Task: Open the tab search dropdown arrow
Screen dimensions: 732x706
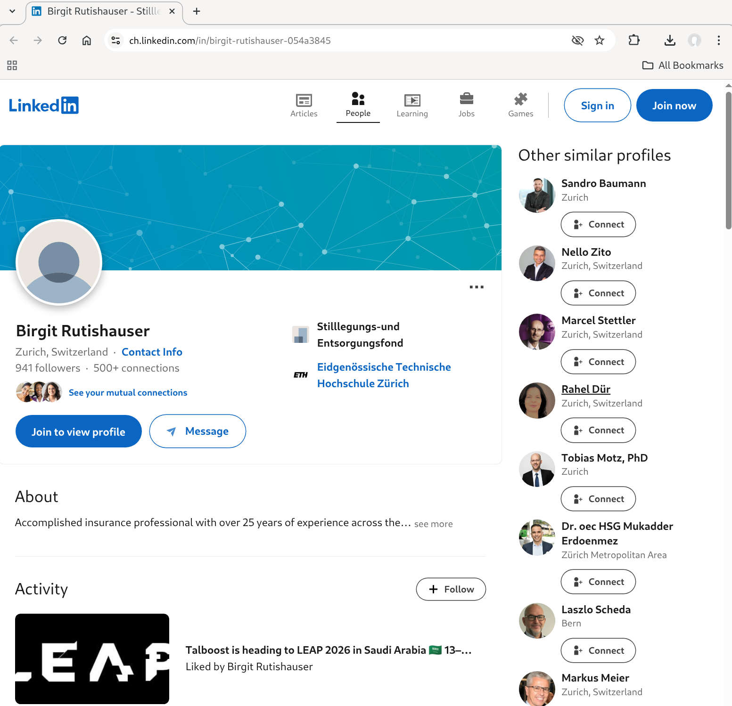Action: coord(12,11)
